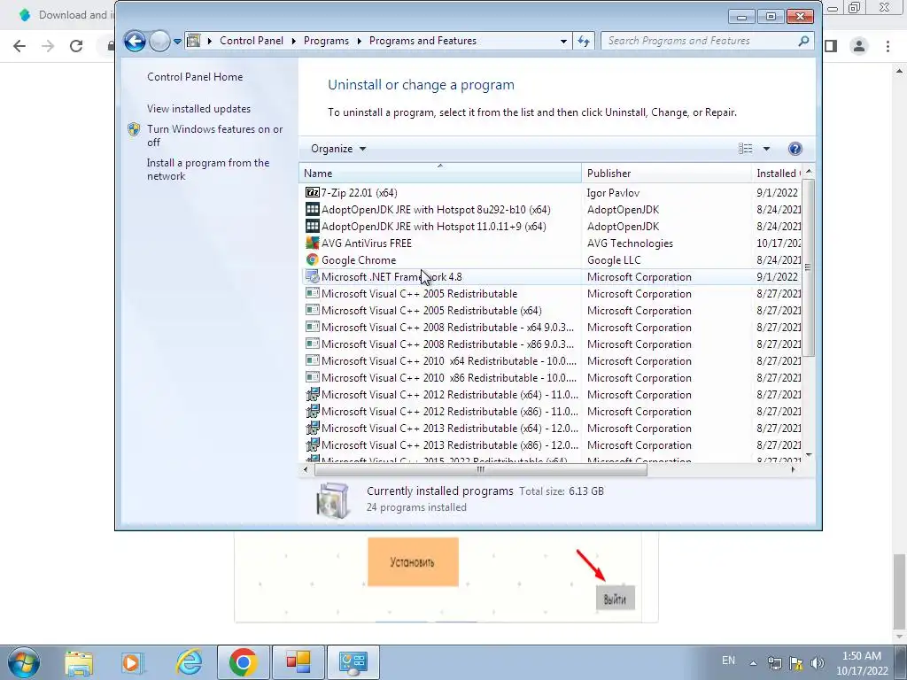Click the horizontal scrollbar left arrow
This screenshot has width=907, height=680.
tap(306, 469)
